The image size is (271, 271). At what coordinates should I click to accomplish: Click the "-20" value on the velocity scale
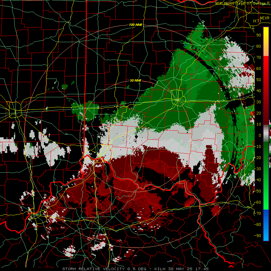point(257,158)
